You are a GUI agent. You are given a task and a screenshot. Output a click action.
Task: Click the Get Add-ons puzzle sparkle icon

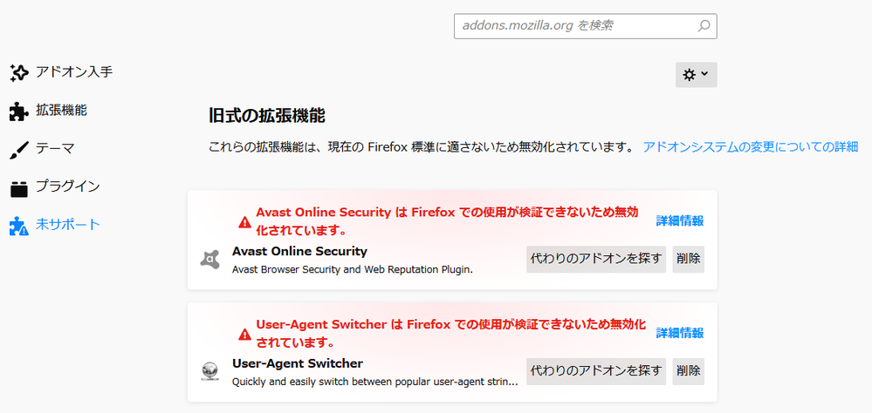(18, 72)
